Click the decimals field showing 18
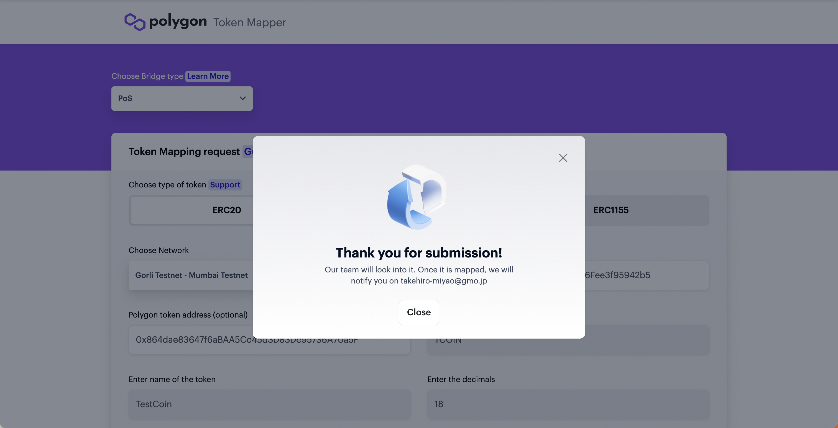 568,404
